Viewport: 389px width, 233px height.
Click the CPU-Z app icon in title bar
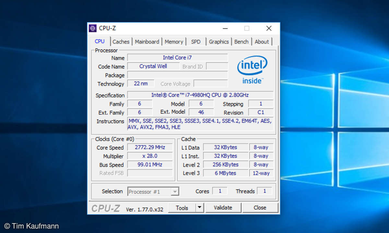(93, 28)
